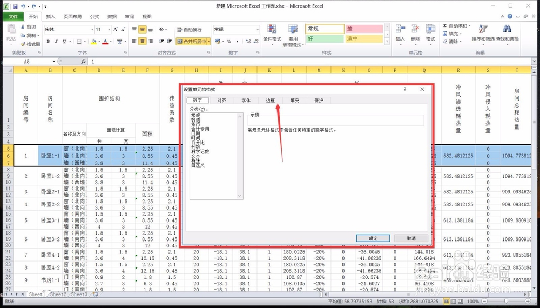Toggle underline formatting
This screenshot has height=308, width=540.
click(x=64, y=42)
